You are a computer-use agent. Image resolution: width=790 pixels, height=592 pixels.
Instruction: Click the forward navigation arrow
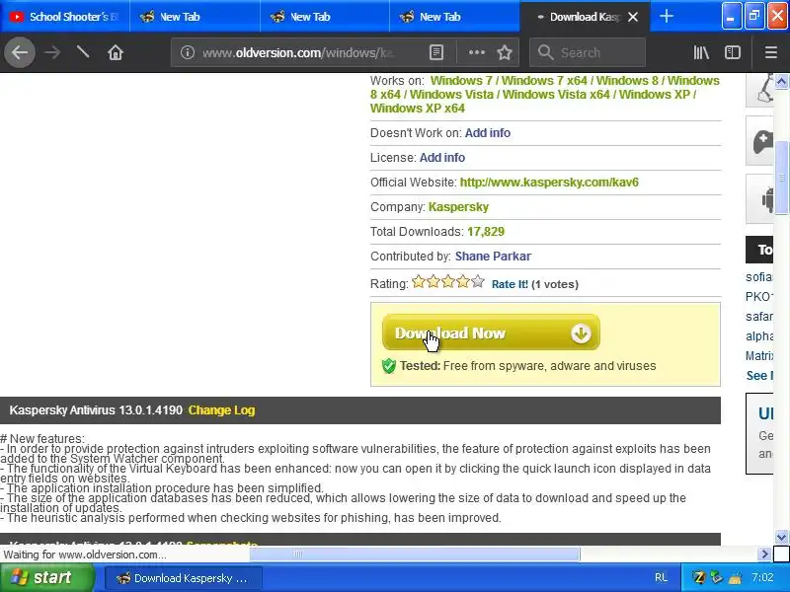pos(52,52)
